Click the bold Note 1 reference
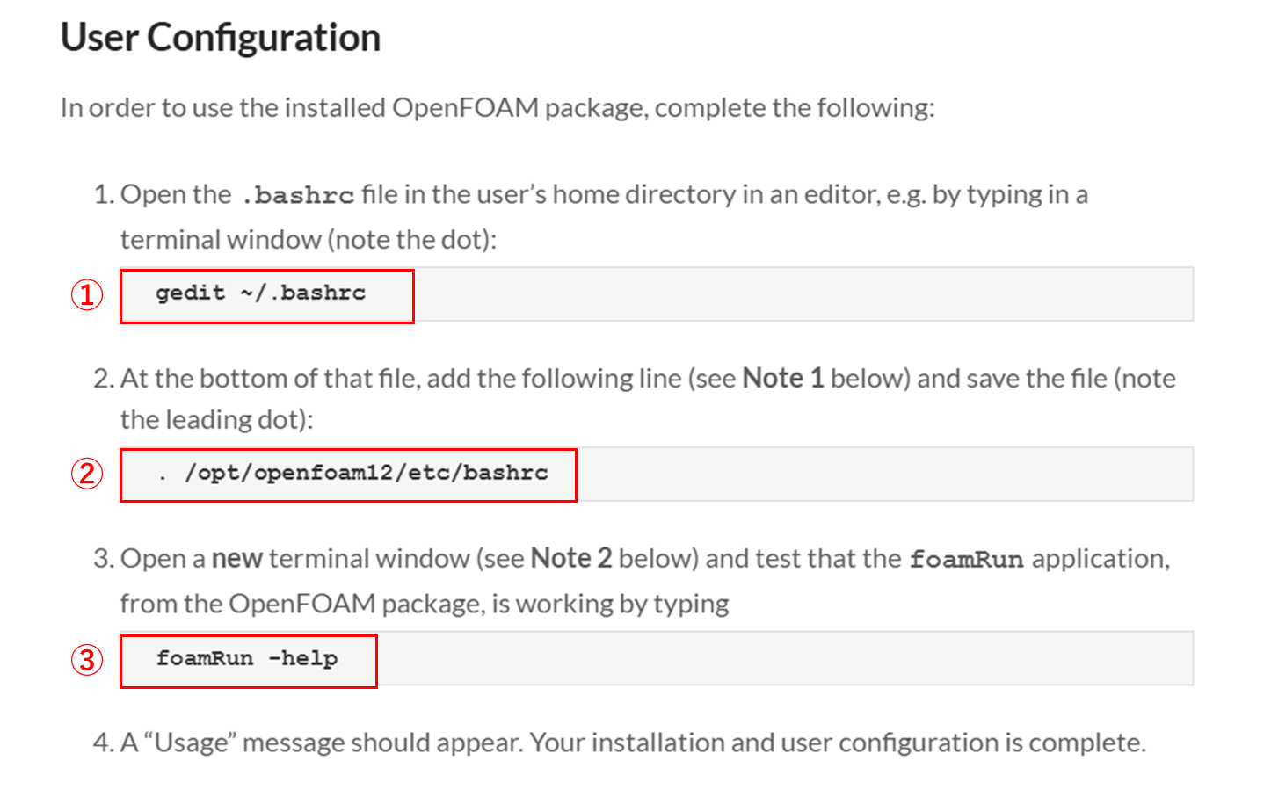Viewport: 1264px width, 797px height. point(782,379)
